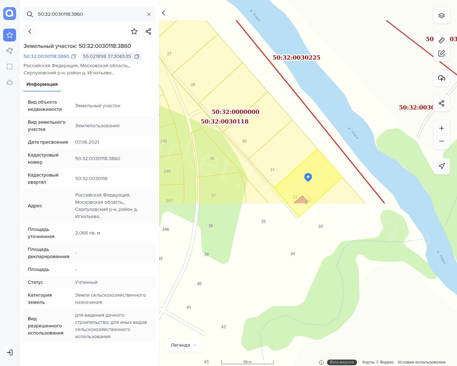Open the map layers panel
Image resolution: width=457 pixels, height=366 pixels.
click(x=441, y=15)
